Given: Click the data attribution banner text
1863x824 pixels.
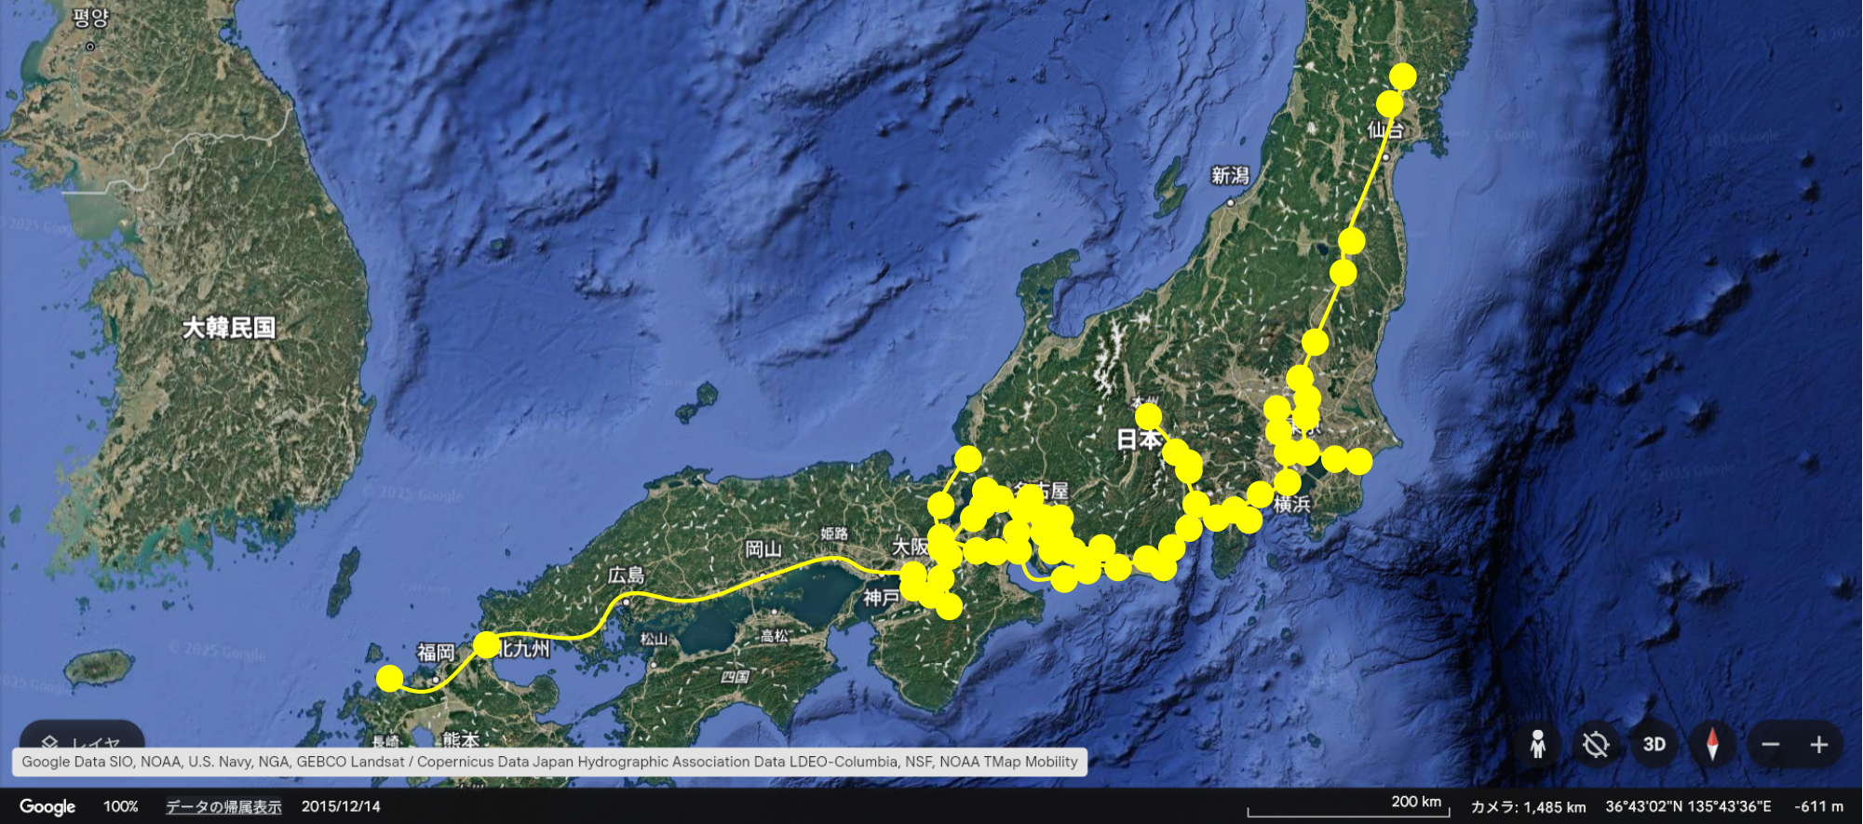Looking at the screenshot, I should click(x=549, y=762).
